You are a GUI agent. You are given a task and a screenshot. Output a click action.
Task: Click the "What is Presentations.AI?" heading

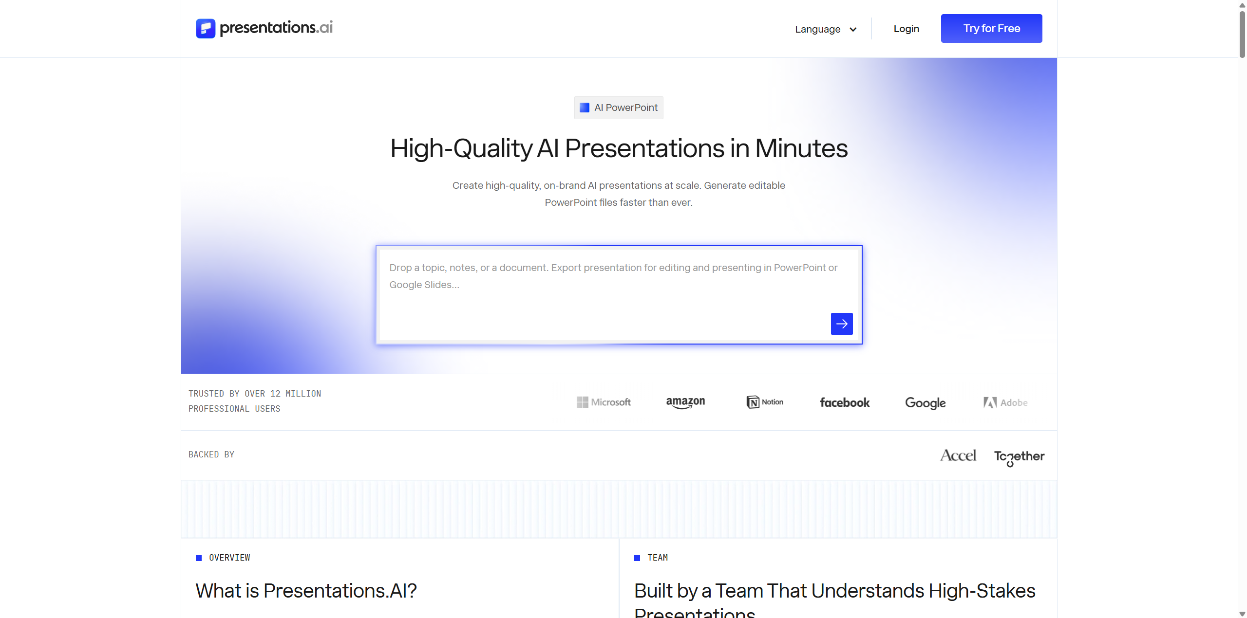tap(306, 591)
